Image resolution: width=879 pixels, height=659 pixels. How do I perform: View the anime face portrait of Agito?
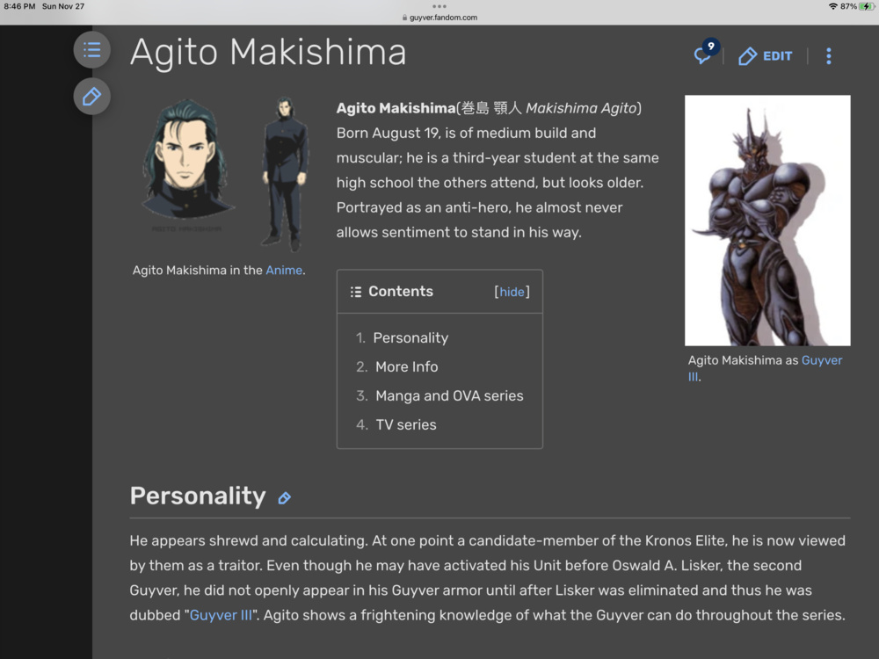pyautogui.click(x=186, y=161)
